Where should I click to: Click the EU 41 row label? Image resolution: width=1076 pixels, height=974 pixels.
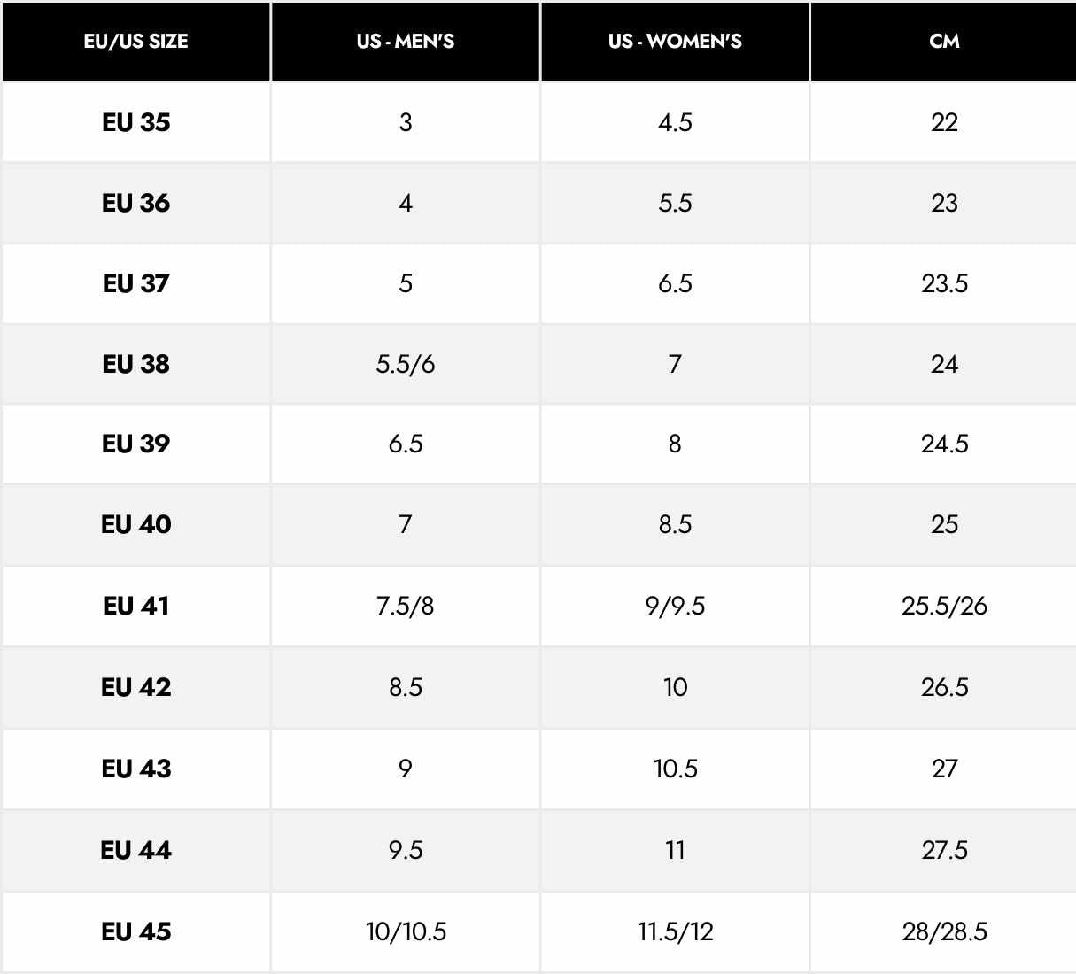[x=135, y=606]
